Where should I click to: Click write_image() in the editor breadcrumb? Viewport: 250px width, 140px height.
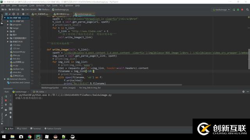(x=69, y=87)
